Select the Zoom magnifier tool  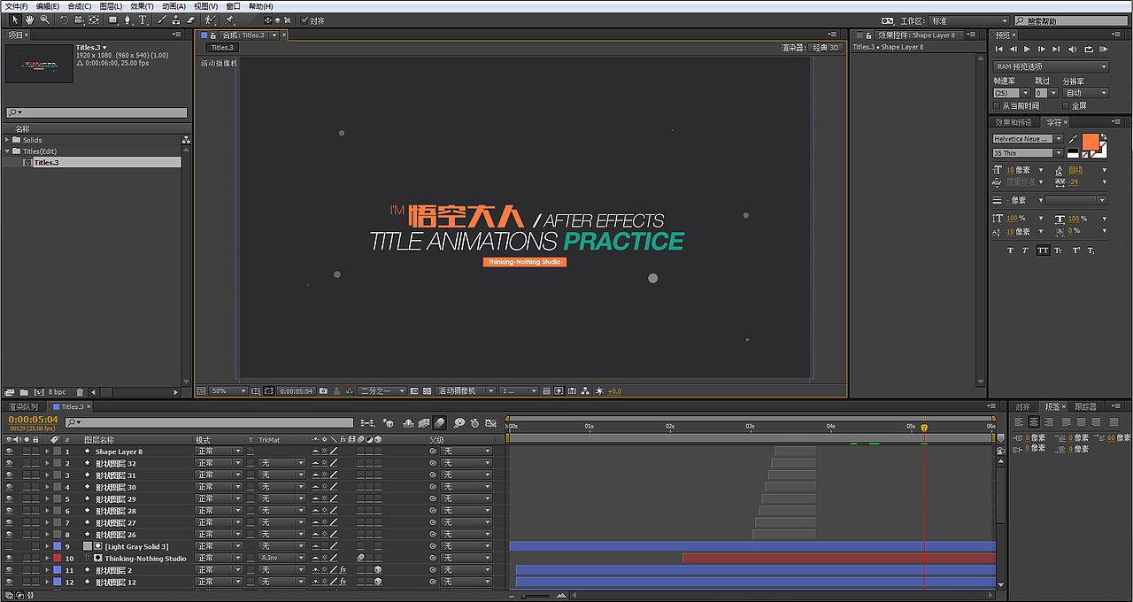pyautogui.click(x=44, y=19)
